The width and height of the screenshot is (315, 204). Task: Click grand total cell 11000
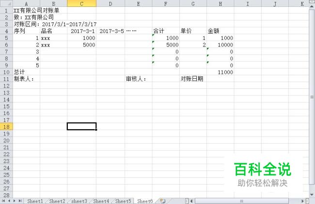tap(220, 72)
